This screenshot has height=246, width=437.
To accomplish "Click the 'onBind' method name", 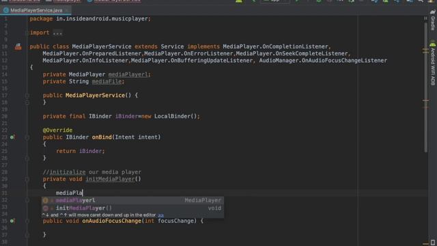I will (x=102, y=137).
